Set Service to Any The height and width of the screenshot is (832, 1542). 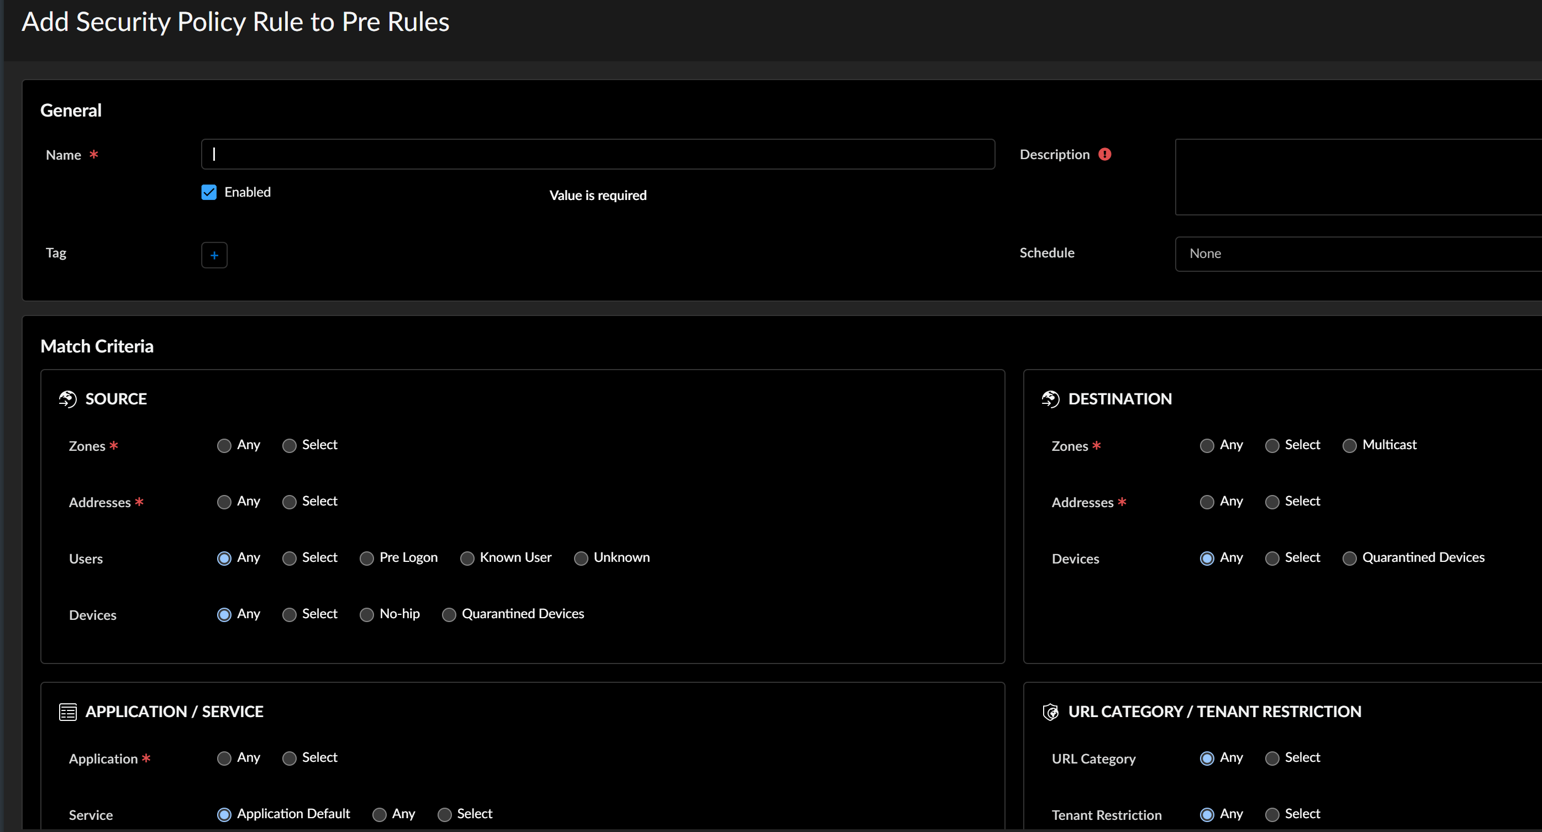(x=379, y=815)
